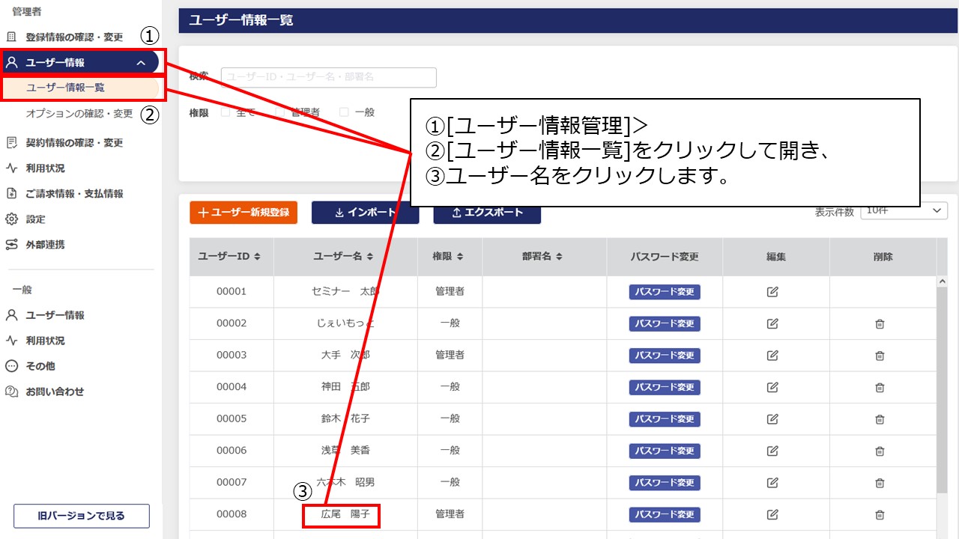
Task: Click パスワード変更 for user 00004
Action: coord(664,388)
